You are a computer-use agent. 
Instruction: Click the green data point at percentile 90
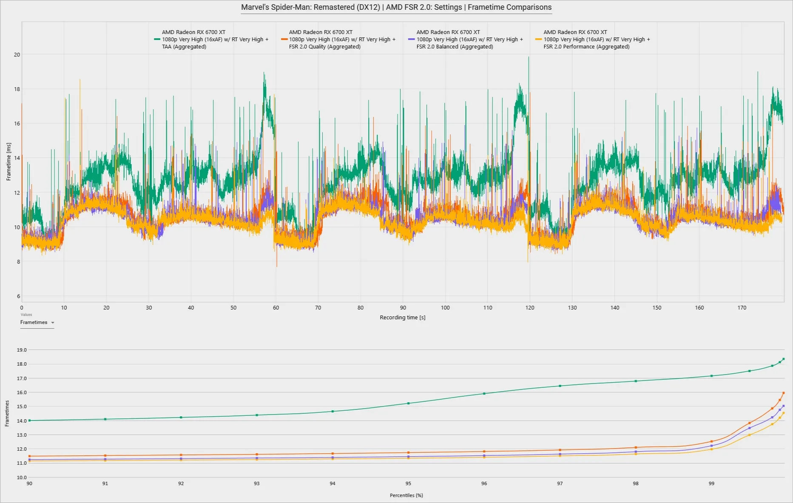[29, 421]
